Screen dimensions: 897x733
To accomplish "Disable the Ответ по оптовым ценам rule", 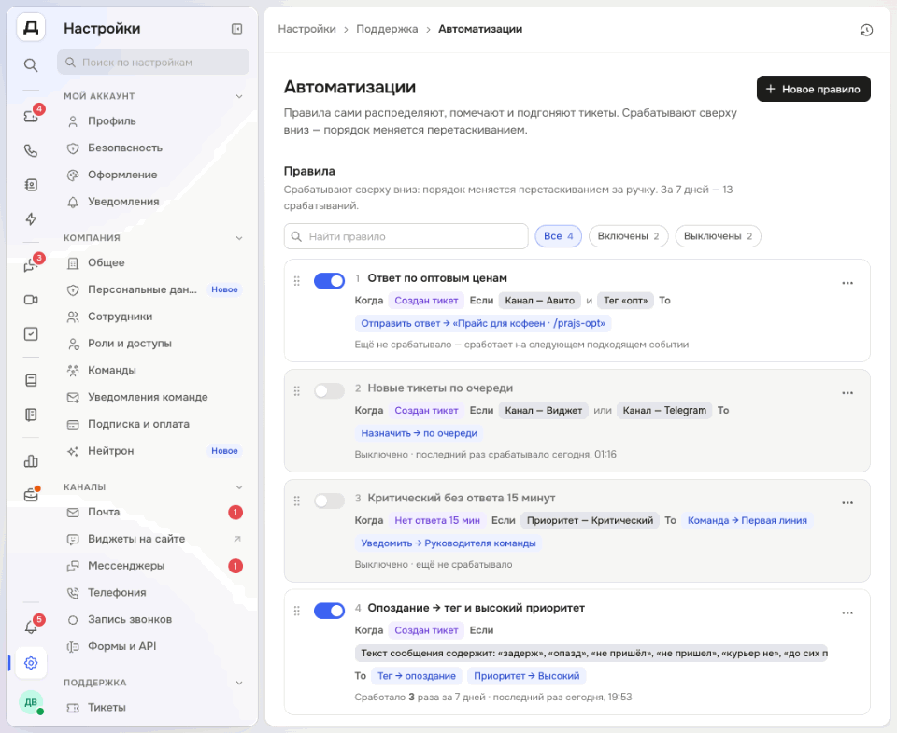I will [329, 281].
